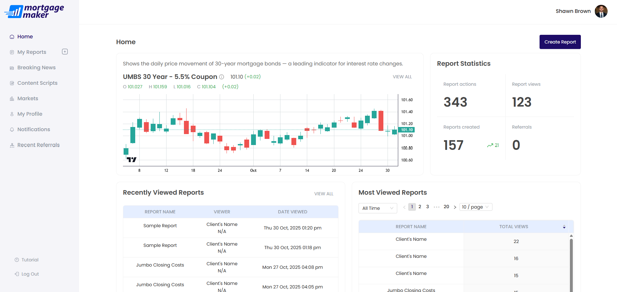The height and width of the screenshot is (292, 617).
Task: Click the Mortgage Maker logo
Action: pyautogui.click(x=34, y=12)
